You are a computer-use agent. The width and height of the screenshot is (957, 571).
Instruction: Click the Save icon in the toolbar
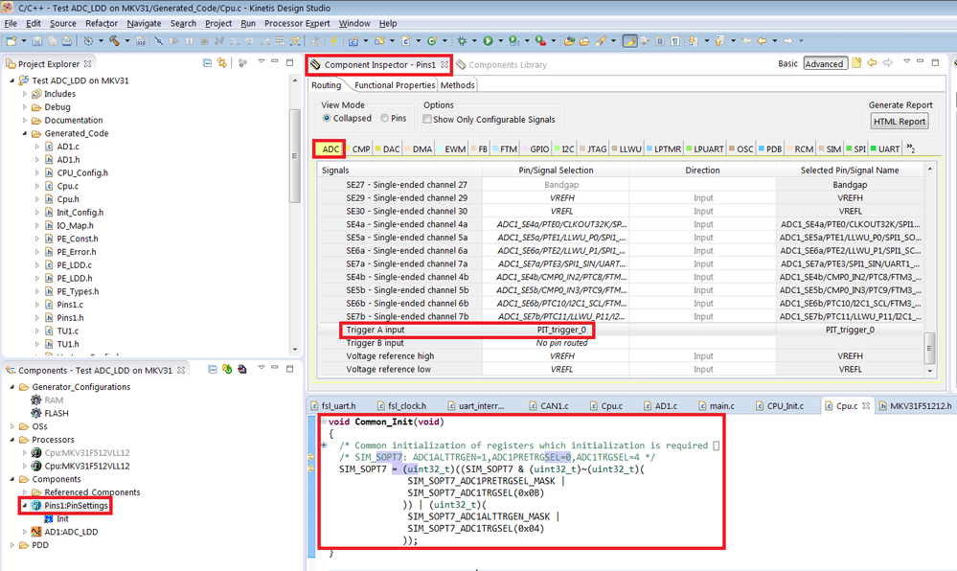pyautogui.click(x=37, y=41)
